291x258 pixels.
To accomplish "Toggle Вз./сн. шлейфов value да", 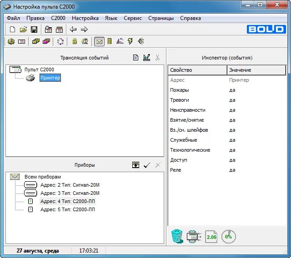I will (x=232, y=130).
